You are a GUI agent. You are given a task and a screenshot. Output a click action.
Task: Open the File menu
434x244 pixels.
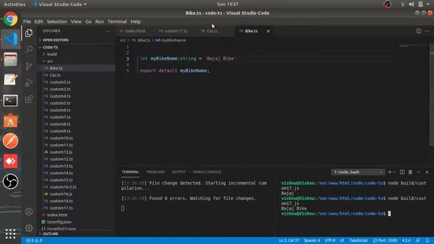point(27,22)
